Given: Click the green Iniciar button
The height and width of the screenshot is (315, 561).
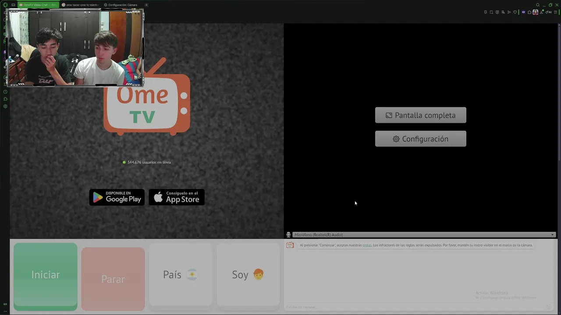Looking at the screenshot, I should point(46,276).
